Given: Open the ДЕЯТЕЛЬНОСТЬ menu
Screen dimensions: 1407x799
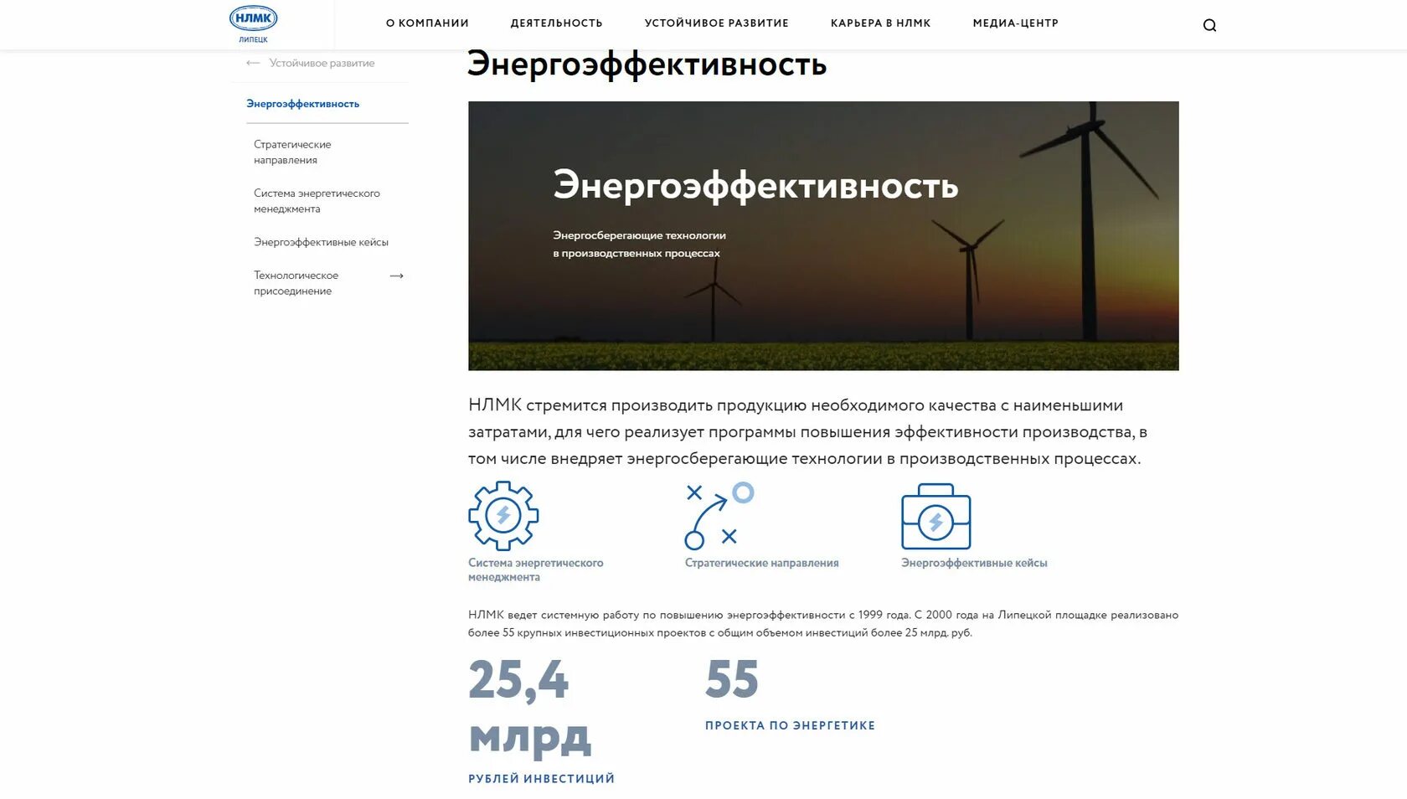Looking at the screenshot, I should click(x=557, y=23).
